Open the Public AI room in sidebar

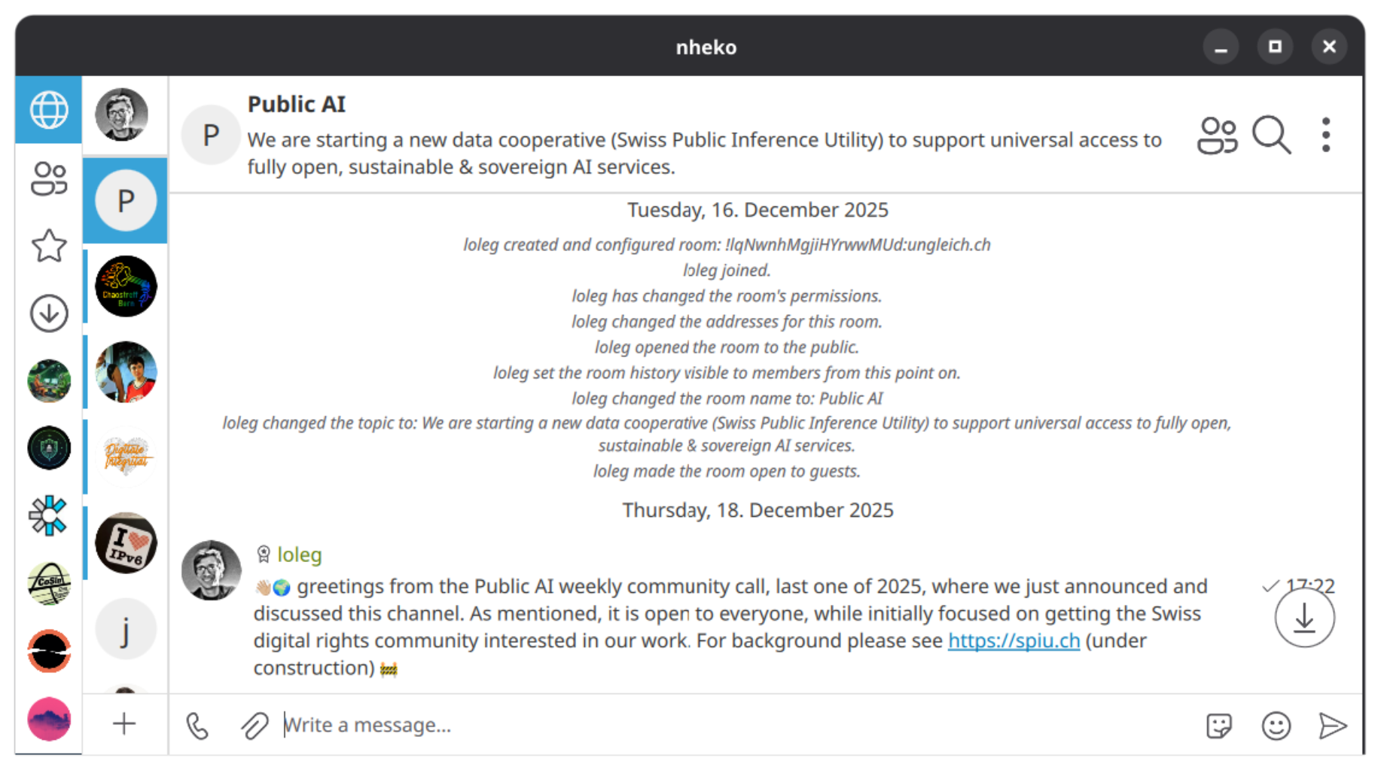coord(126,200)
